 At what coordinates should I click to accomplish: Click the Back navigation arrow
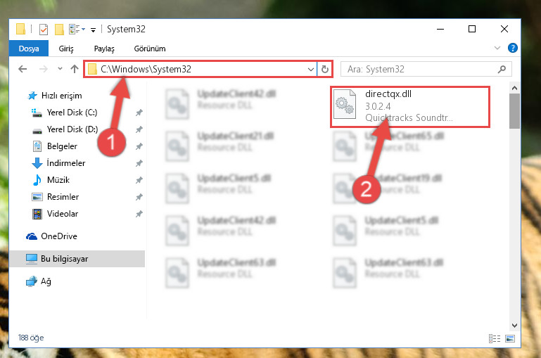[x=23, y=69]
